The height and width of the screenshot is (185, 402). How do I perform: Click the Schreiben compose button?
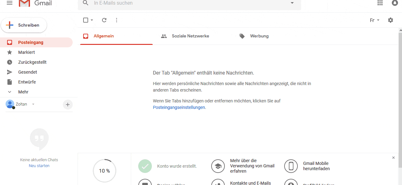pos(24,25)
